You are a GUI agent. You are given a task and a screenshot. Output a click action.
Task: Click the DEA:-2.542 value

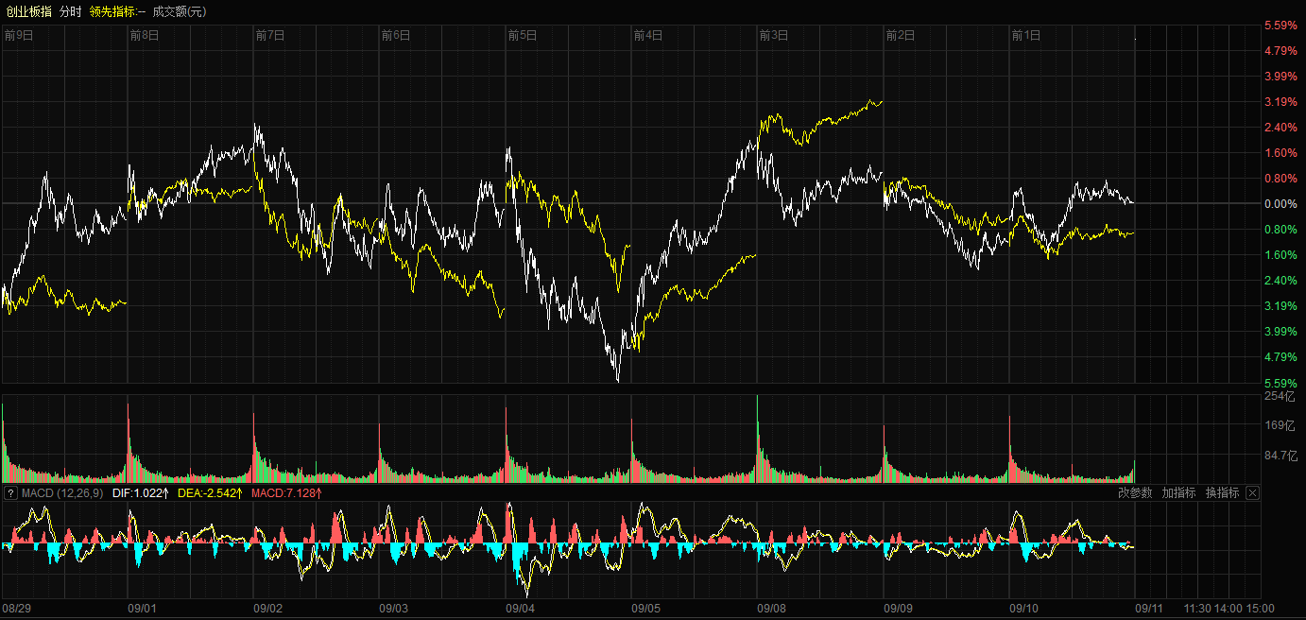(210, 493)
